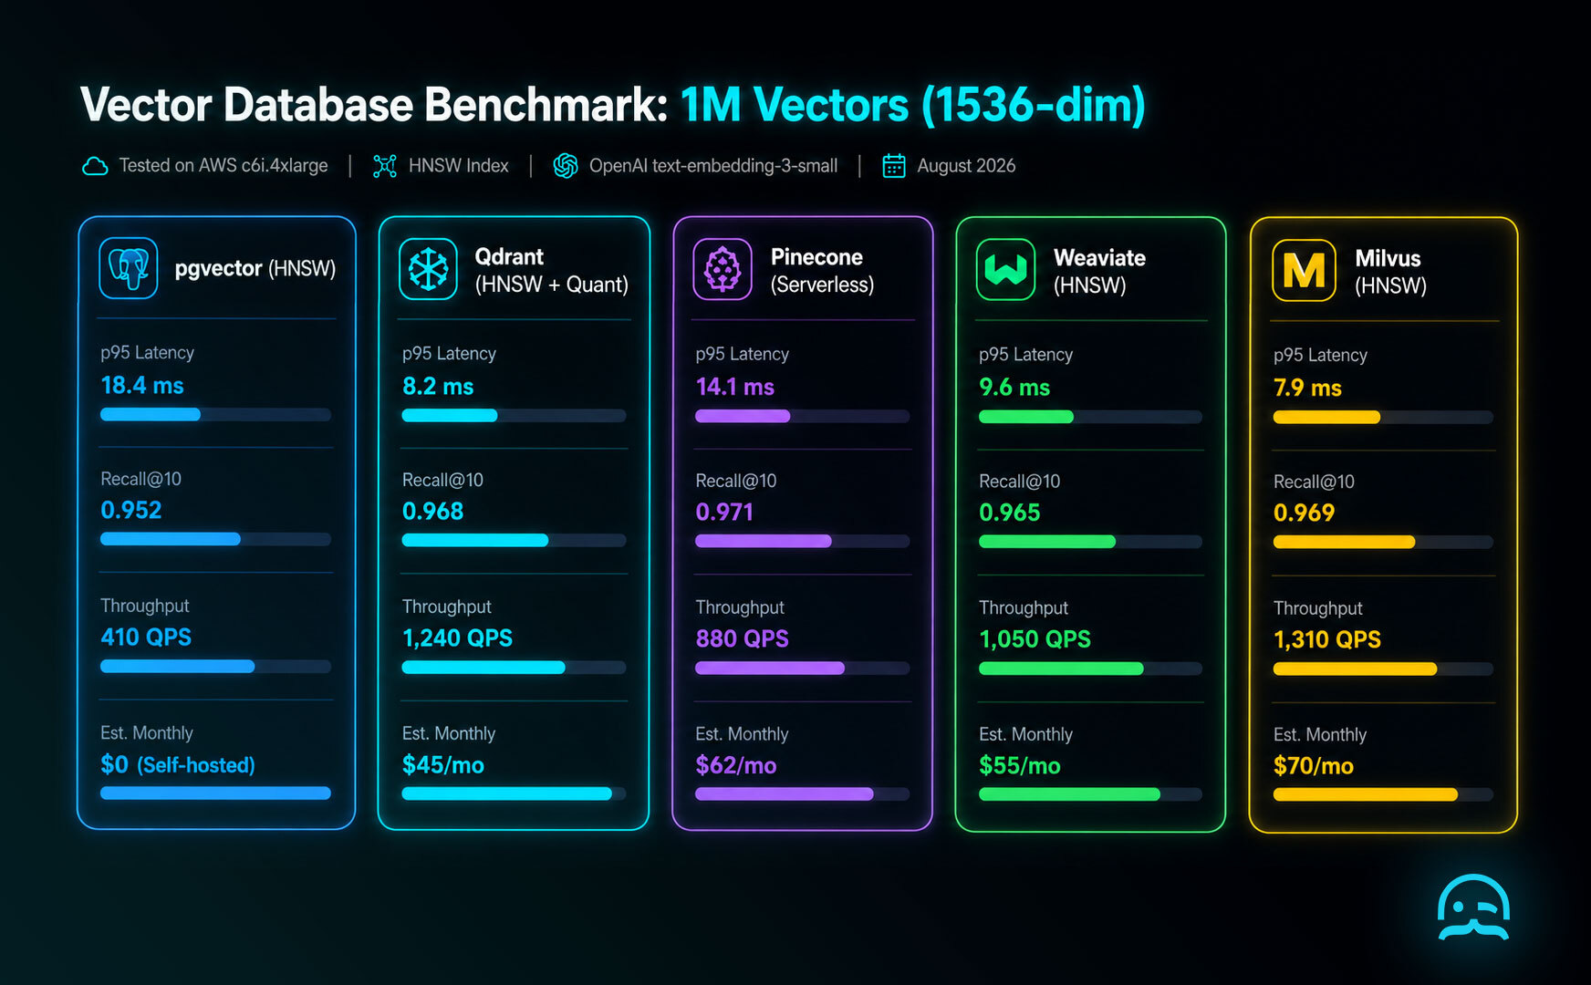Click the Pinecone Est. Monthly cost bar
The width and height of the screenshot is (1591, 985).
802,794
